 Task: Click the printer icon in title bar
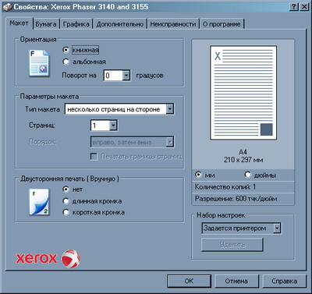pyautogui.click(x=8, y=6)
